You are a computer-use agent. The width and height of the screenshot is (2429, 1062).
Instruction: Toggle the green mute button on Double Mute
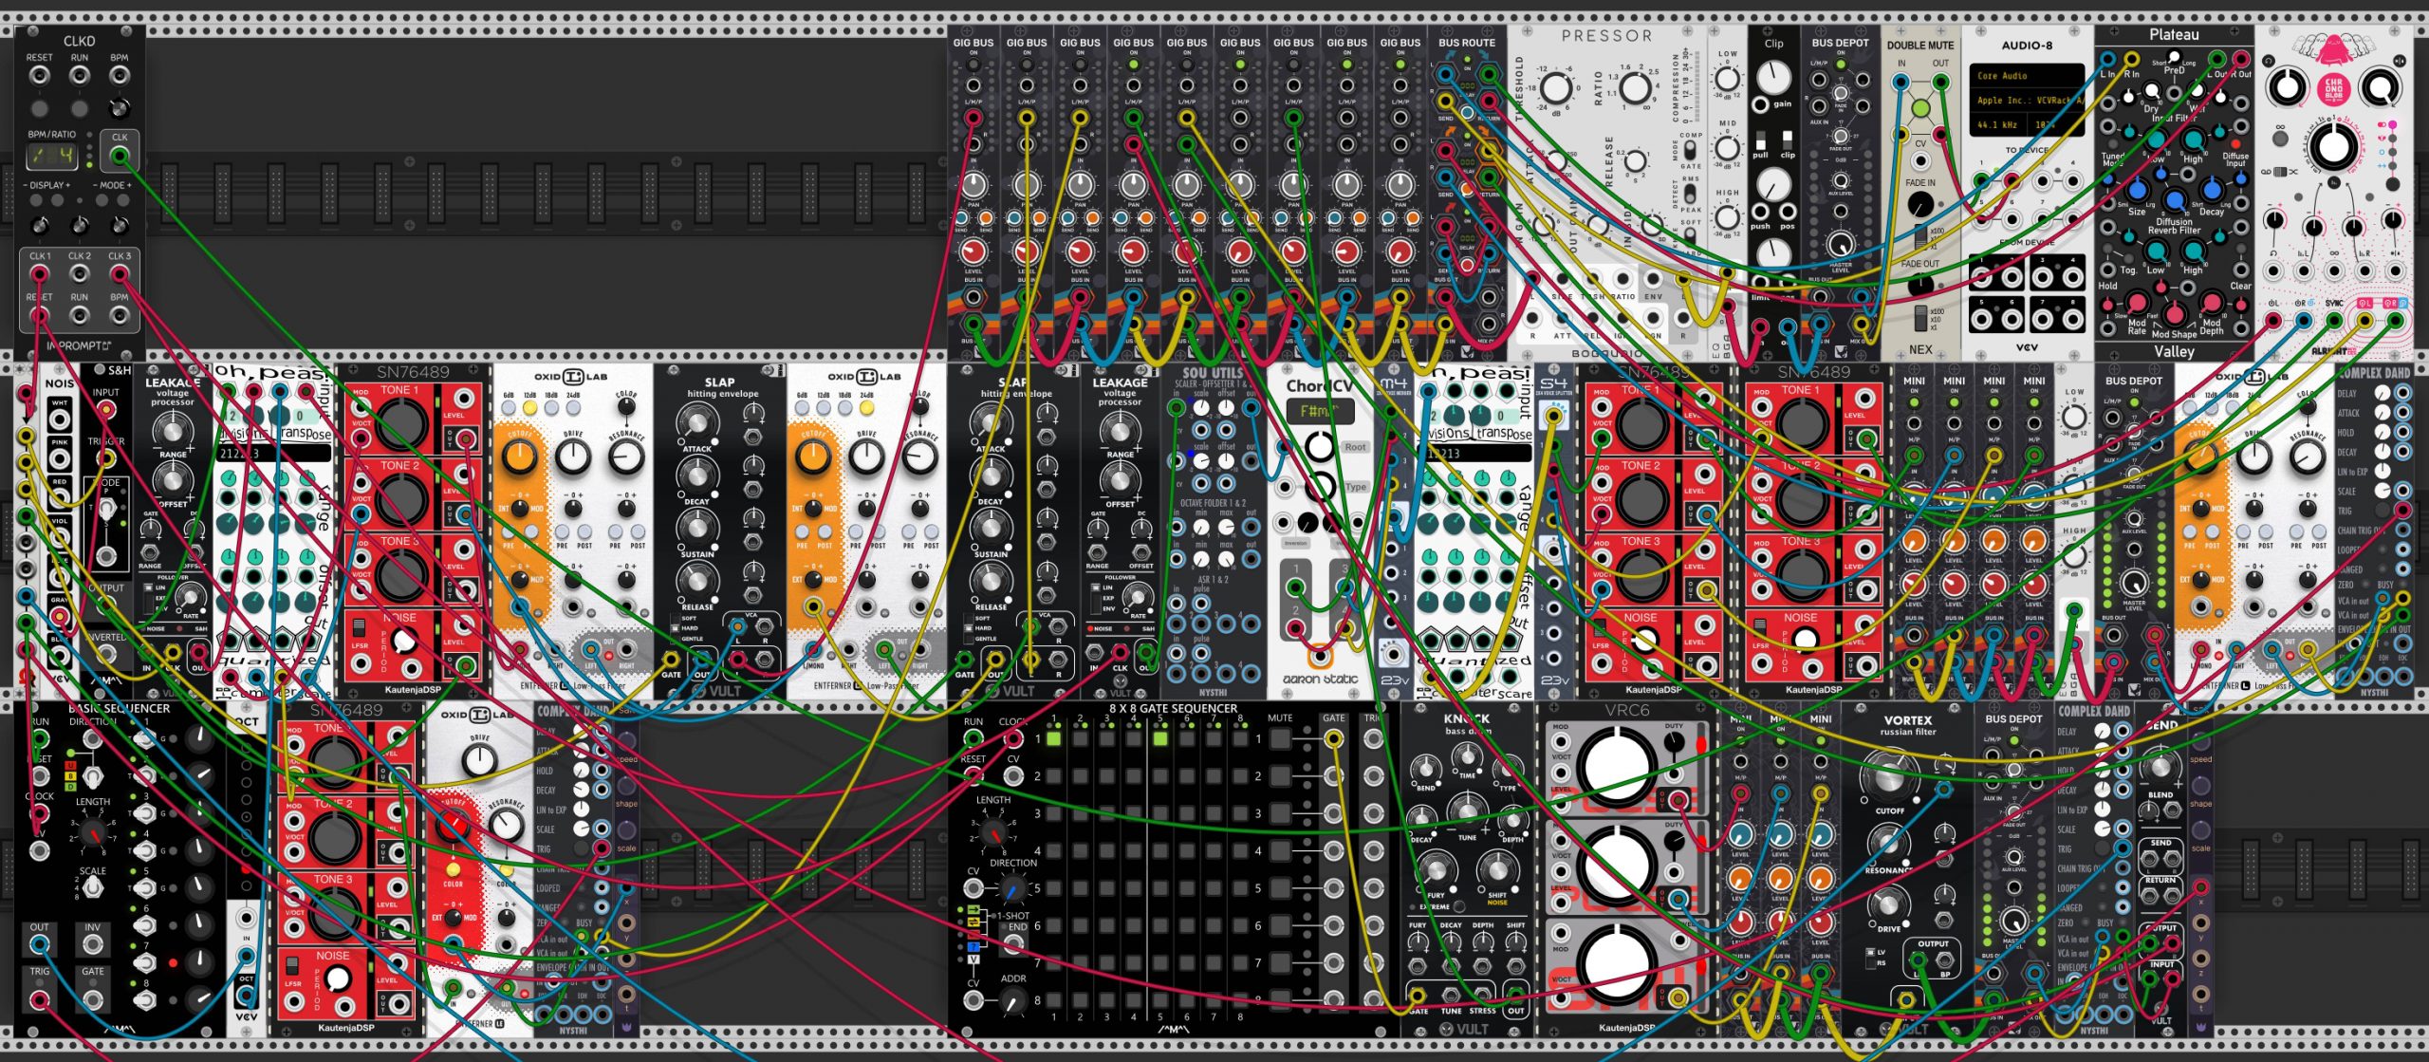coord(1920,109)
